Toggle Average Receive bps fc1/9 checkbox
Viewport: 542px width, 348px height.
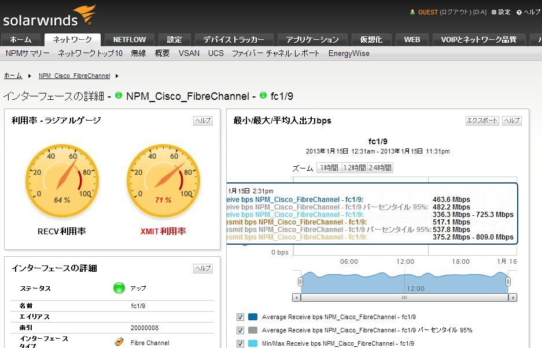tap(240, 317)
